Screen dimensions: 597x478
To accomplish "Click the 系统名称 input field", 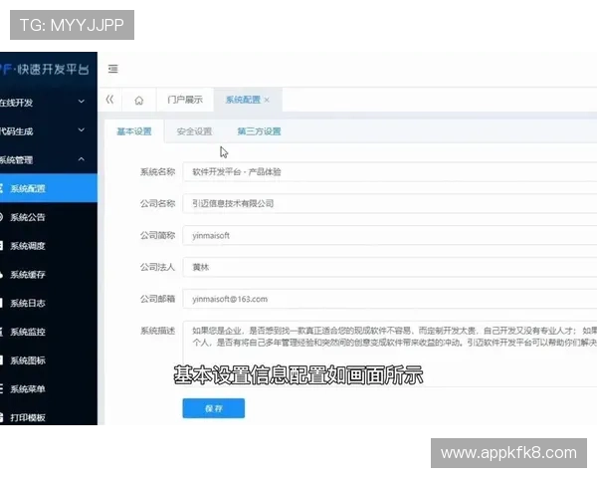I will [390, 172].
